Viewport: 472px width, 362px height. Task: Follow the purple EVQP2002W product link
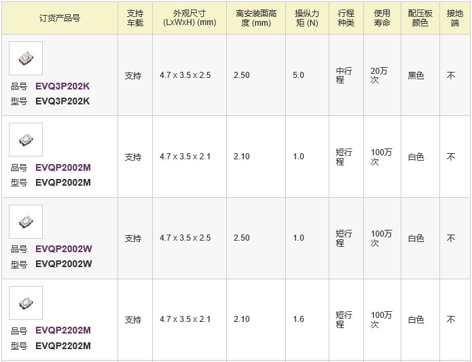[x=64, y=249]
